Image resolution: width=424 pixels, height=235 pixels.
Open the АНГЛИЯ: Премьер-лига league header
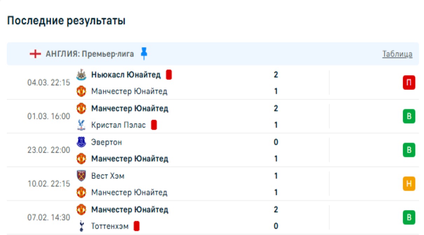(x=90, y=54)
